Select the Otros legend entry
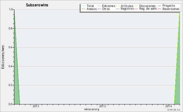The height and width of the screenshot is (112, 183). [103, 9]
